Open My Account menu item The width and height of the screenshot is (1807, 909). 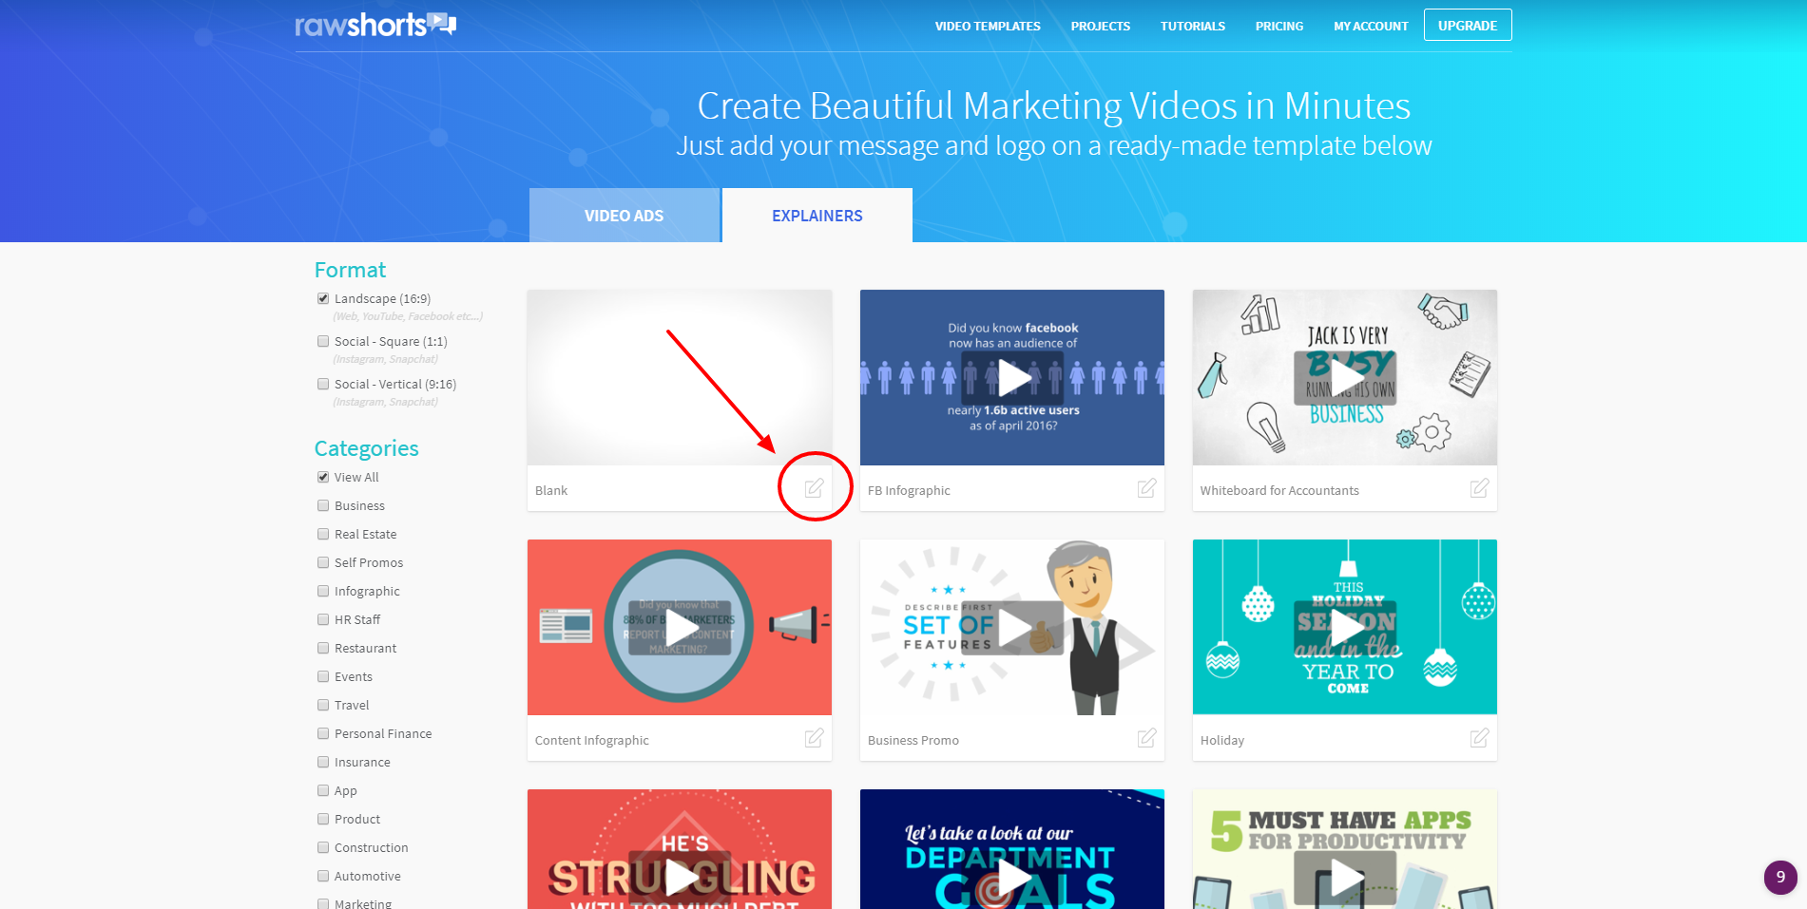tap(1371, 27)
